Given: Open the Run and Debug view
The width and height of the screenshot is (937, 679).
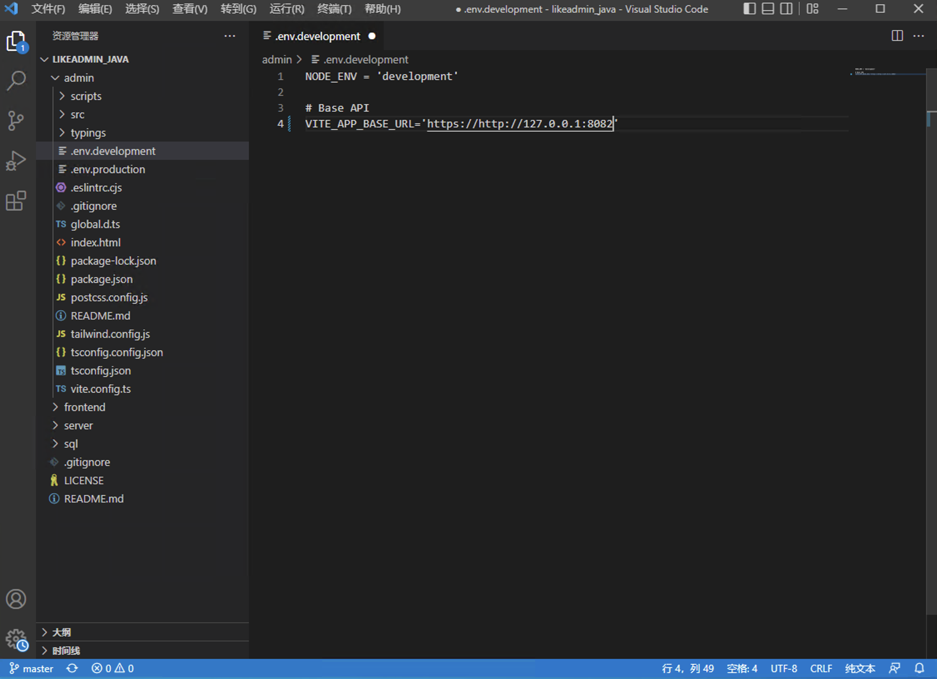Looking at the screenshot, I should click(17, 161).
